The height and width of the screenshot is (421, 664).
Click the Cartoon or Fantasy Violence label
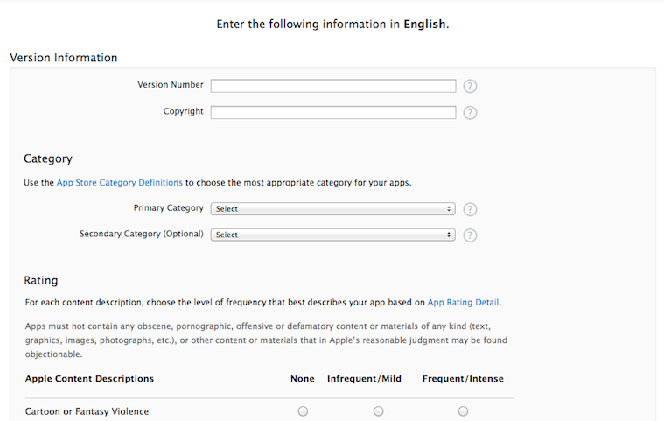[x=87, y=411]
